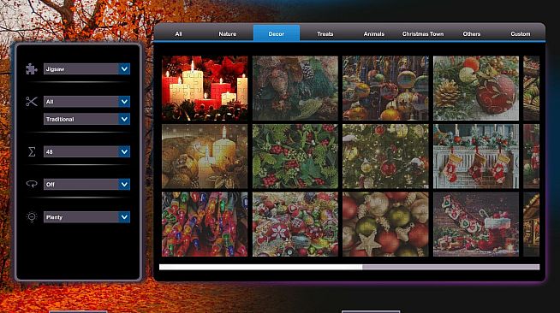
Task: Switch to the Others tab
Action: pyautogui.click(x=472, y=34)
